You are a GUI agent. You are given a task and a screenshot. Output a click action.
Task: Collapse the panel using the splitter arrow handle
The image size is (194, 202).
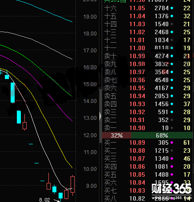[x=100, y=116]
